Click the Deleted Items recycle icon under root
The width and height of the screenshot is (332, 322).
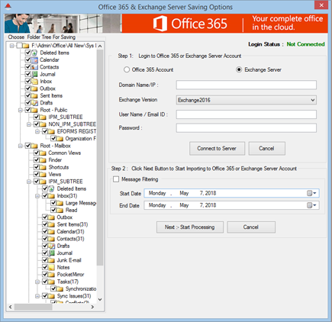(34, 53)
